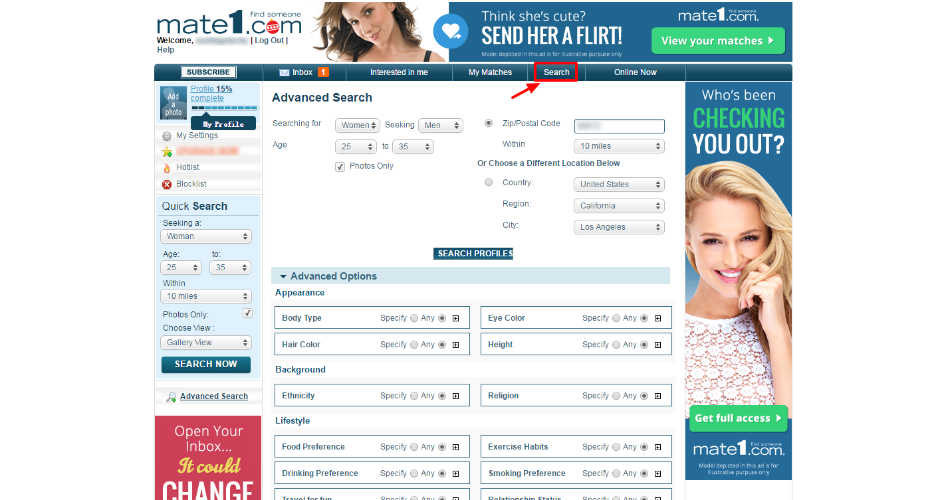Open Quick Search Within 10 miles dropdown
Screen dimensions: 946x500
tap(206, 296)
